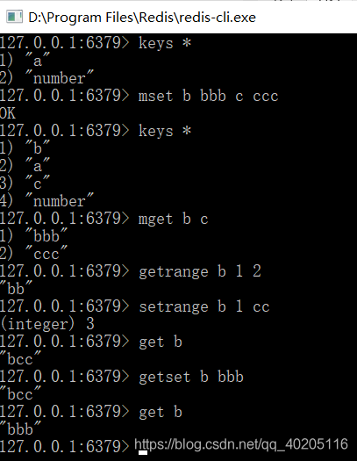Click the 'getset b bbb' command
357x461 pixels.
(x=191, y=377)
